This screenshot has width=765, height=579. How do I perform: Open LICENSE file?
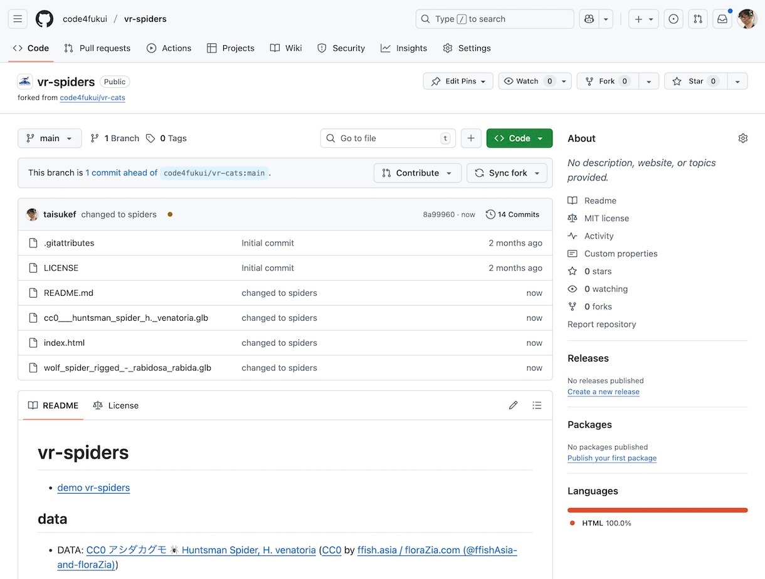pyautogui.click(x=61, y=268)
